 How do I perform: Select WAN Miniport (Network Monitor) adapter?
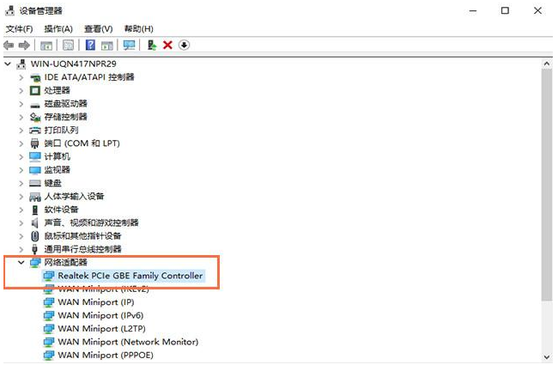pos(128,342)
